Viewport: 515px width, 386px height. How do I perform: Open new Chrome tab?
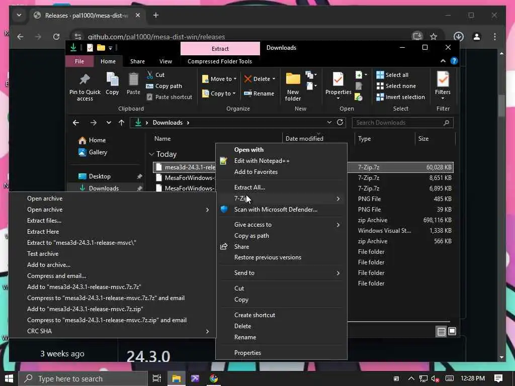pos(156,16)
